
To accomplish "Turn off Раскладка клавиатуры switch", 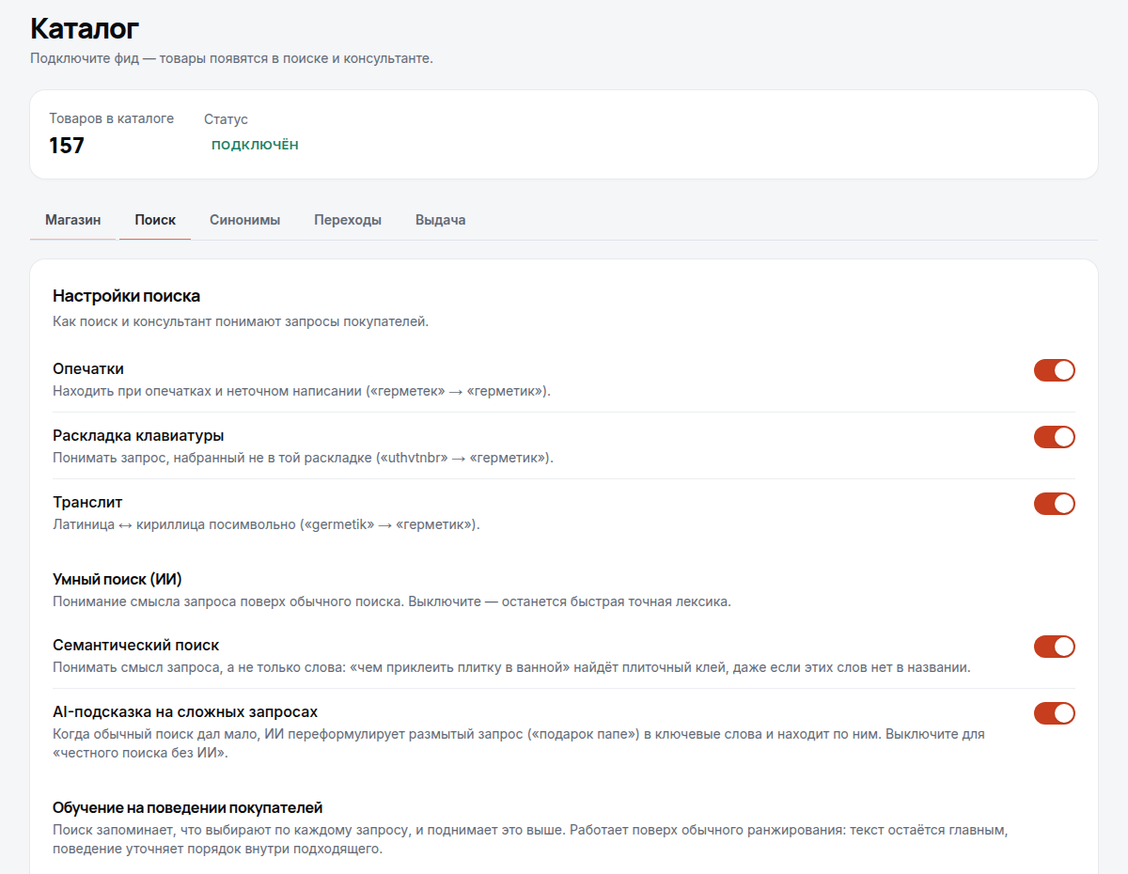I will pos(1054,437).
